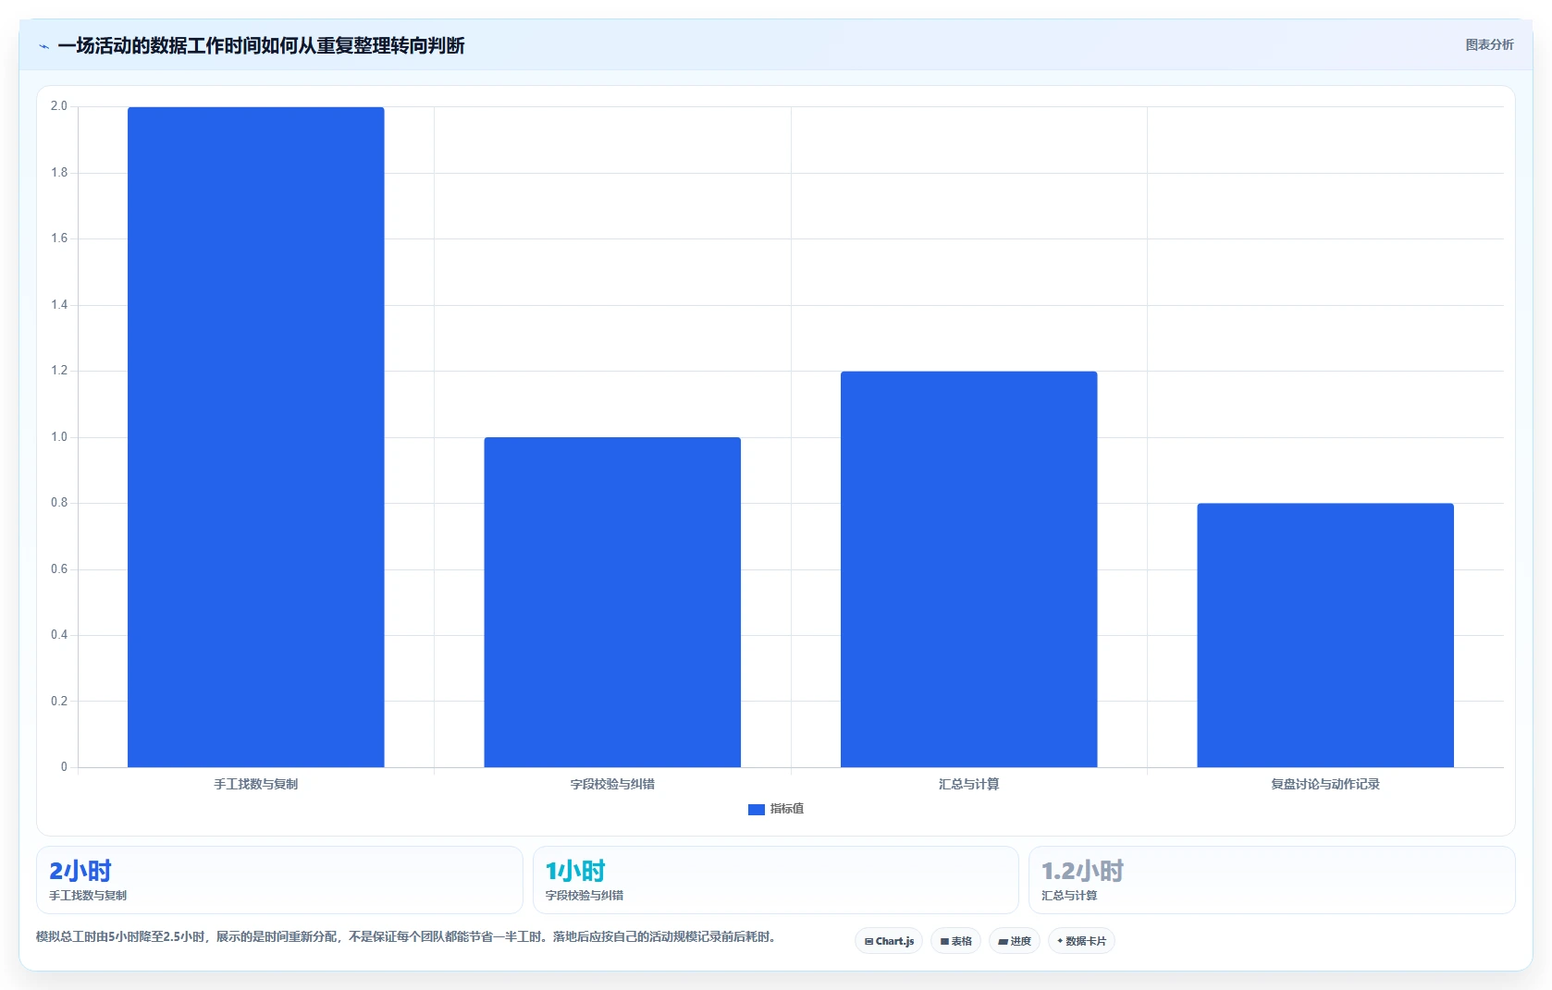Click the bar for 字段校验与纠错
Screen dimensions: 1552x990
(612, 602)
